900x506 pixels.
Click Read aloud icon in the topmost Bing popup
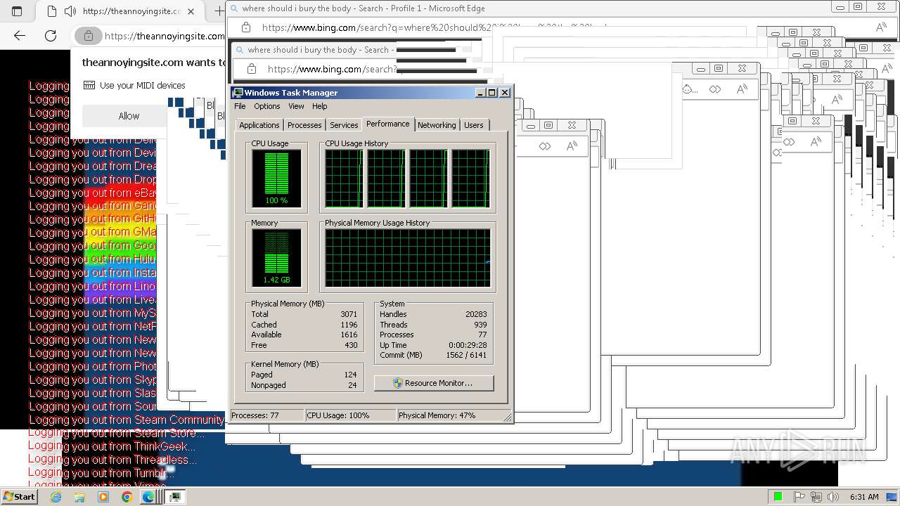pyautogui.click(x=881, y=27)
